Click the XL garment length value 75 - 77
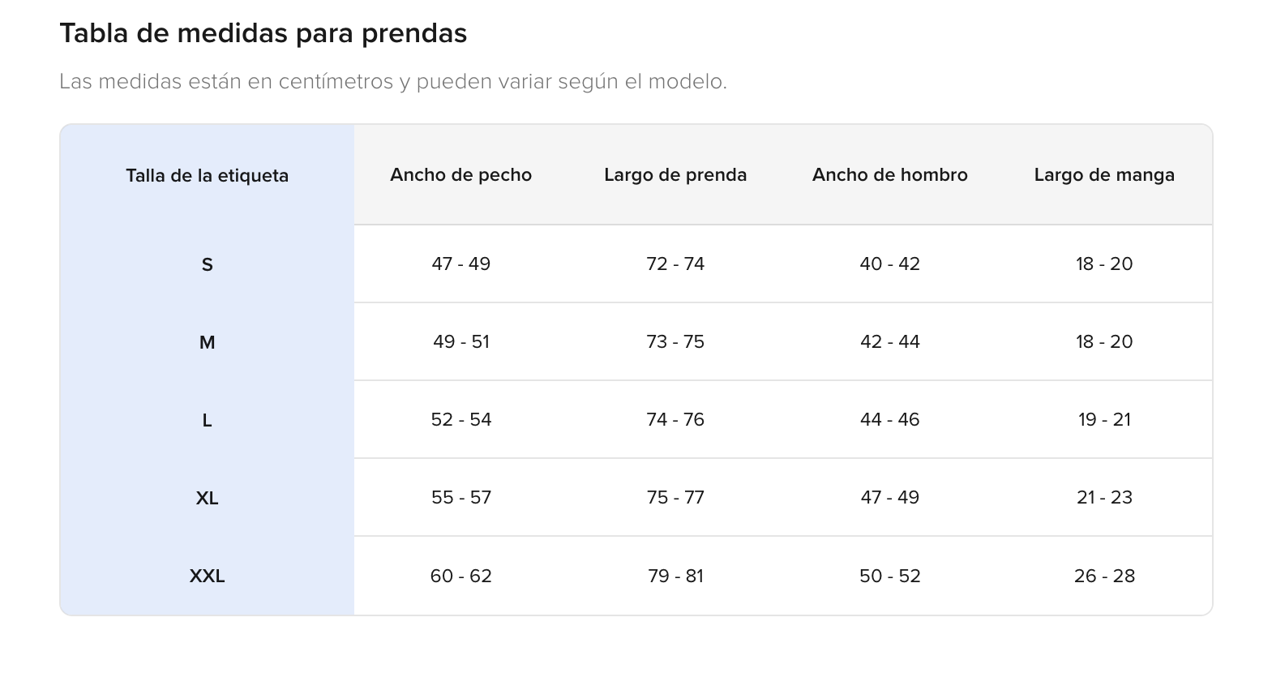The width and height of the screenshot is (1272, 673). [675, 498]
